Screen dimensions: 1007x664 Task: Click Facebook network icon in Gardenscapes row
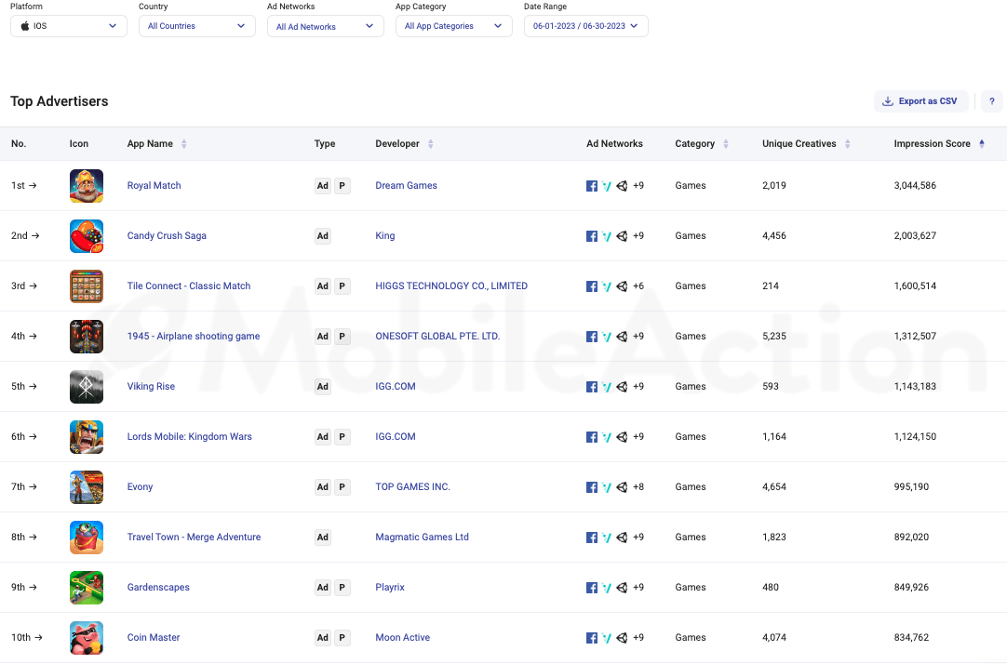592,588
